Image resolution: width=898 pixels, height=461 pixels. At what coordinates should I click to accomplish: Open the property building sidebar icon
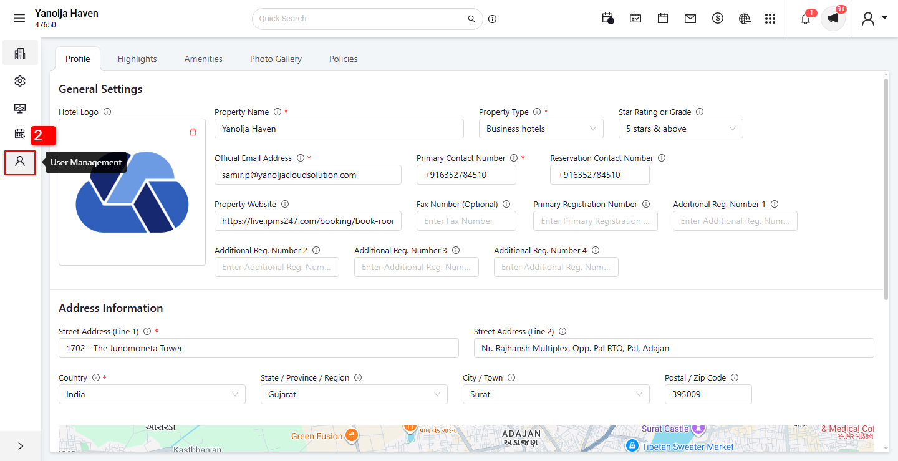[x=20, y=53]
